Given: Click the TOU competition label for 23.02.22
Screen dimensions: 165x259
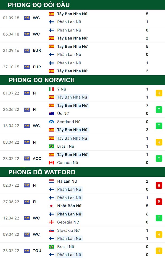Looking at the screenshot, I should point(37,251).
